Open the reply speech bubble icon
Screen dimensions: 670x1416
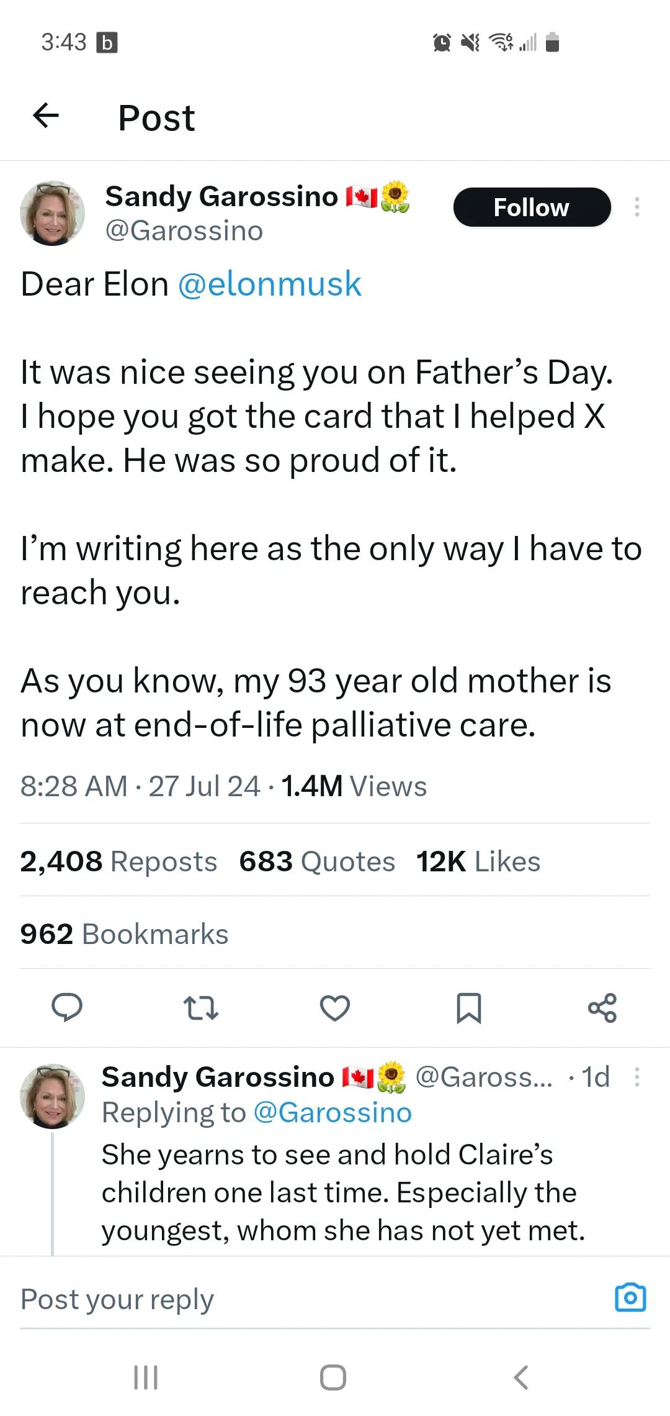(x=67, y=1007)
